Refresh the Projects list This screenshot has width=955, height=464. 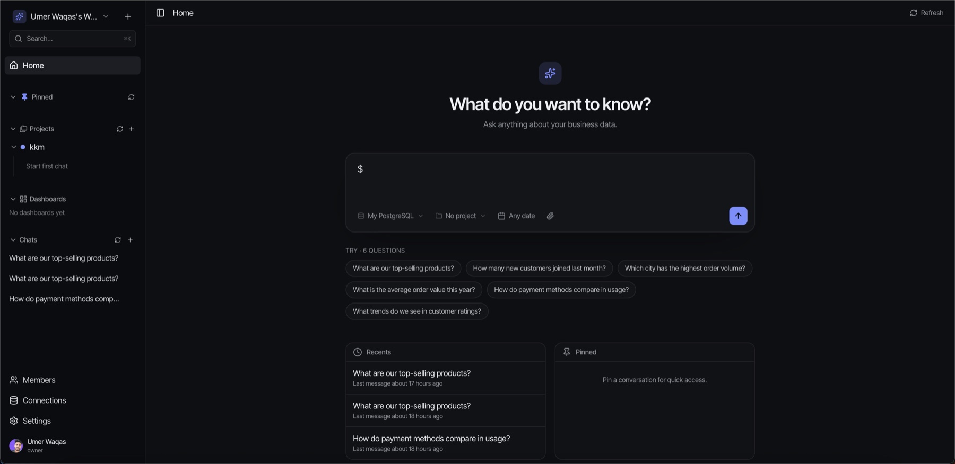[120, 129]
